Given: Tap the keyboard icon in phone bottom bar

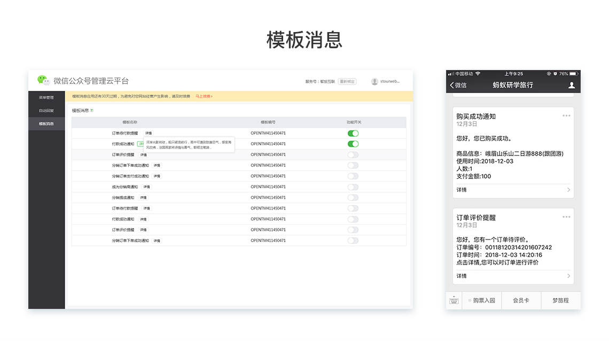Looking at the screenshot, I should [x=454, y=300].
